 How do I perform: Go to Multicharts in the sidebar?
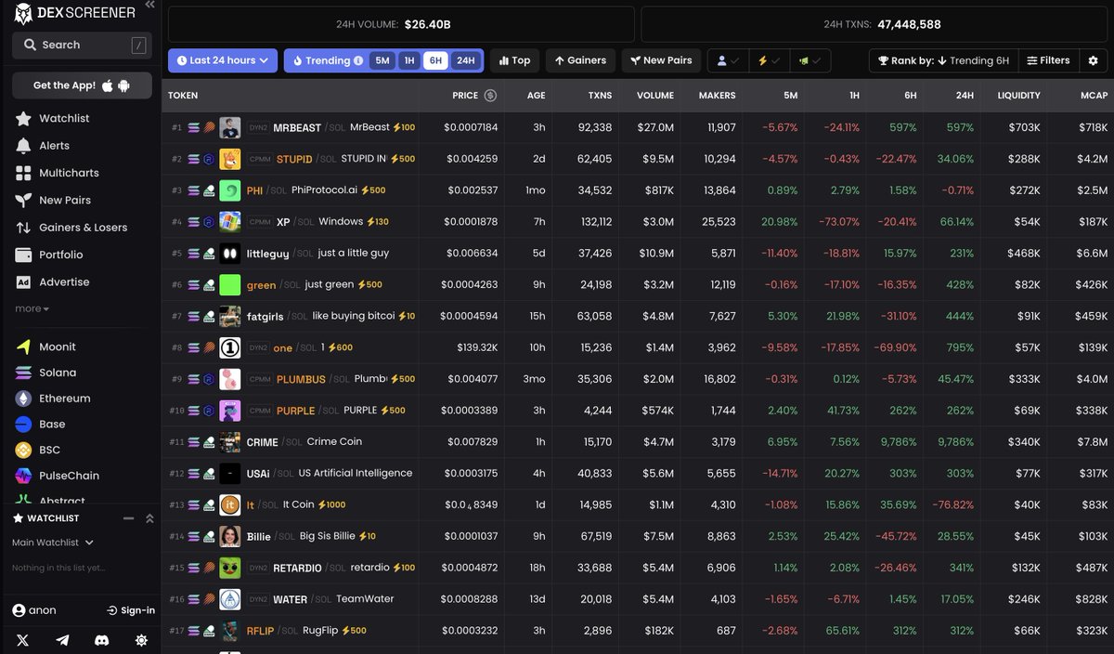click(x=69, y=173)
